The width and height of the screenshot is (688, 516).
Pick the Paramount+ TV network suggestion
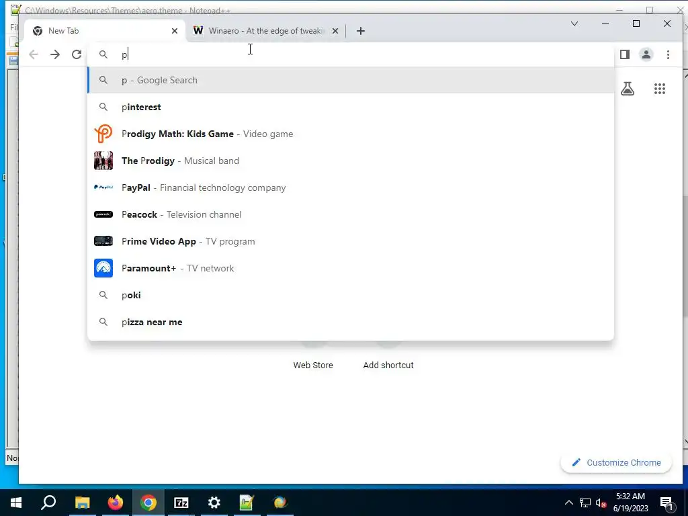click(x=351, y=268)
